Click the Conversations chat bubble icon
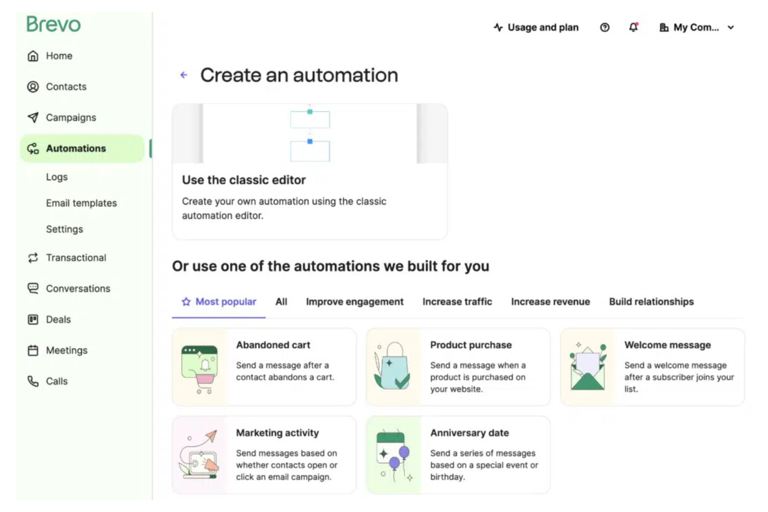Screen dimensions: 768x512 pos(33,288)
